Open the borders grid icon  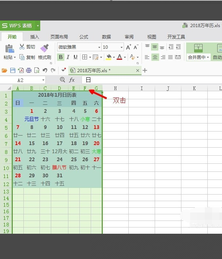coord(84,57)
